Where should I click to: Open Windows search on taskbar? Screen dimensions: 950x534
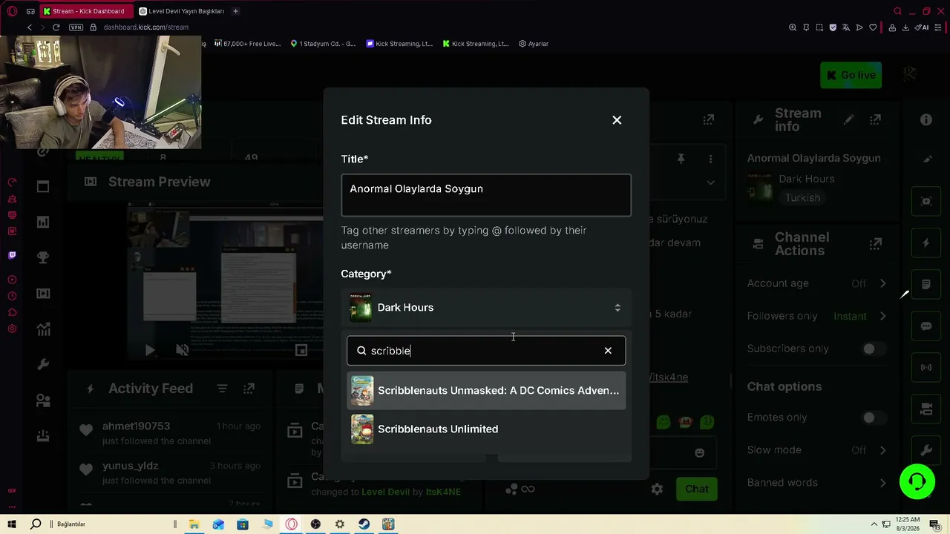point(36,524)
